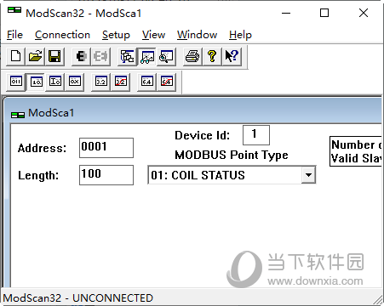Open the Connection menu
The image size is (384, 306).
pyautogui.click(x=62, y=35)
